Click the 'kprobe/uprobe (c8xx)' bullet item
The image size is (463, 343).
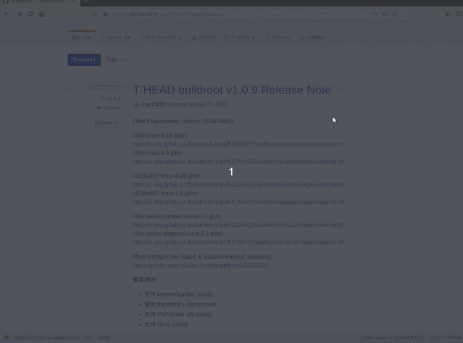[178, 294]
